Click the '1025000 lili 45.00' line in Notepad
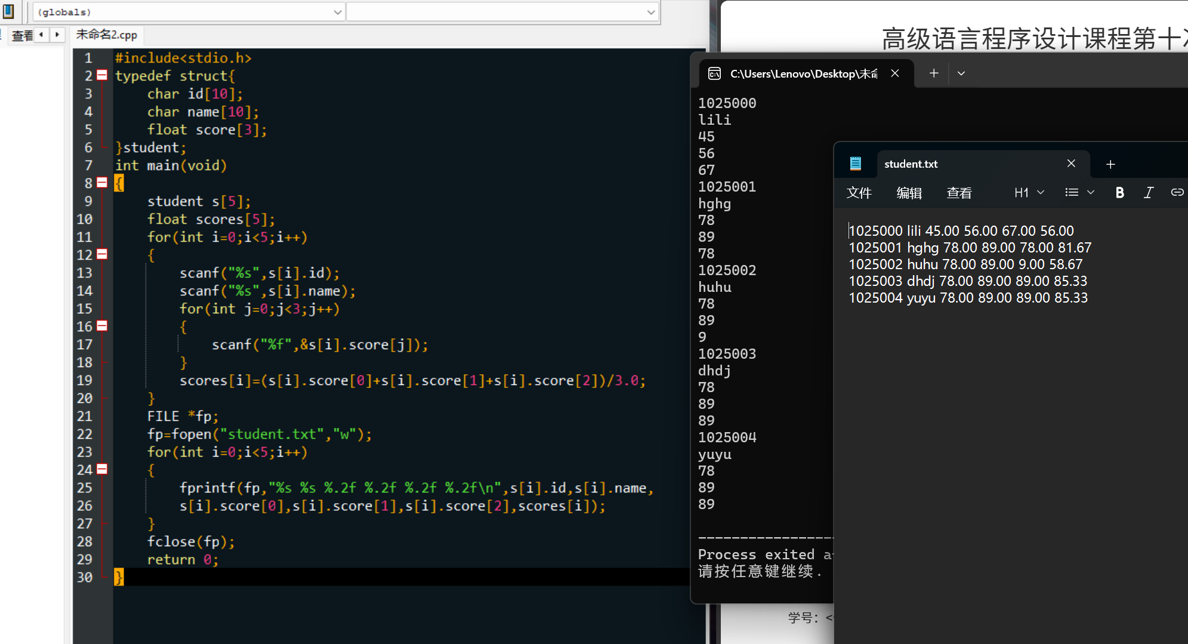1188x644 pixels. 961,231
